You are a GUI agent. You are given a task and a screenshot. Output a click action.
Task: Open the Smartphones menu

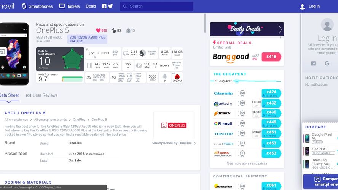click(37, 6)
